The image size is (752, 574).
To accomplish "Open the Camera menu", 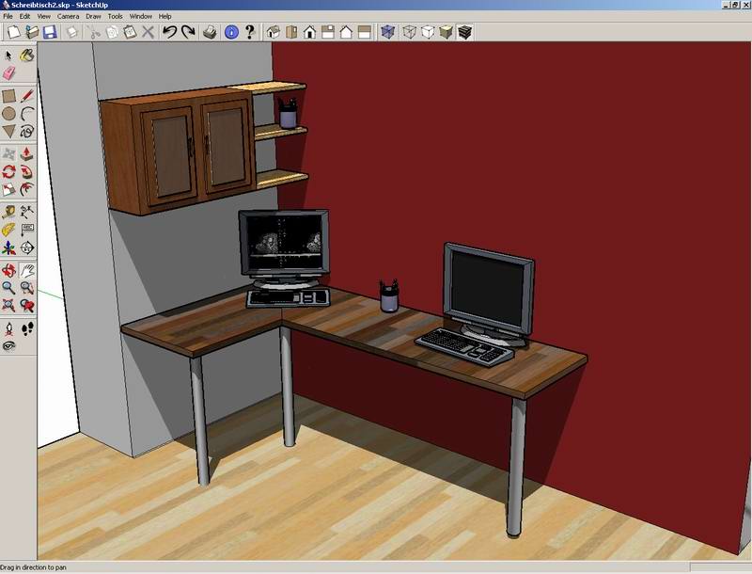I will click(x=68, y=16).
